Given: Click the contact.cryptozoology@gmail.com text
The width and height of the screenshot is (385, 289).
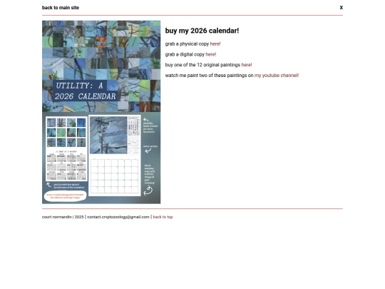Looking at the screenshot, I should tap(118, 217).
